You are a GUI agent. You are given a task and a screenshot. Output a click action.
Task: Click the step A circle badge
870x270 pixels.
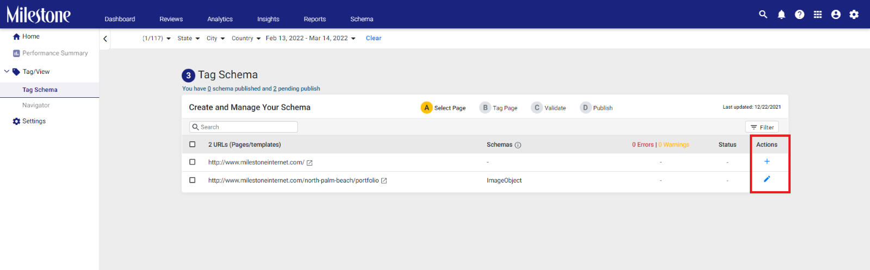(426, 108)
